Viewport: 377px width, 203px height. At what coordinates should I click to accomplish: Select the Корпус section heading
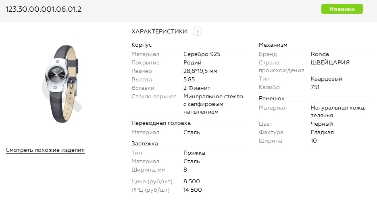point(142,45)
